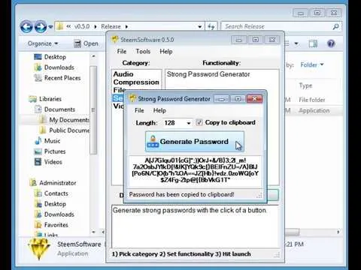Image resolution: width=361 pixels, height=270 pixels.
Task: Close the Strong Password Generator window
Action: click(254, 99)
